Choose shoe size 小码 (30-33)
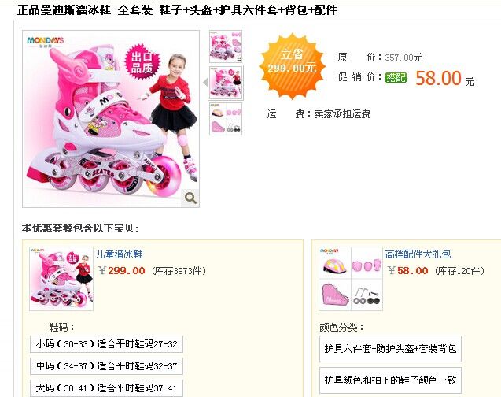 pos(106,344)
